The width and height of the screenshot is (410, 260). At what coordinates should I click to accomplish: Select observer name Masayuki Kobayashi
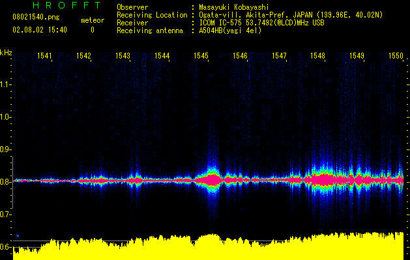(x=234, y=7)
